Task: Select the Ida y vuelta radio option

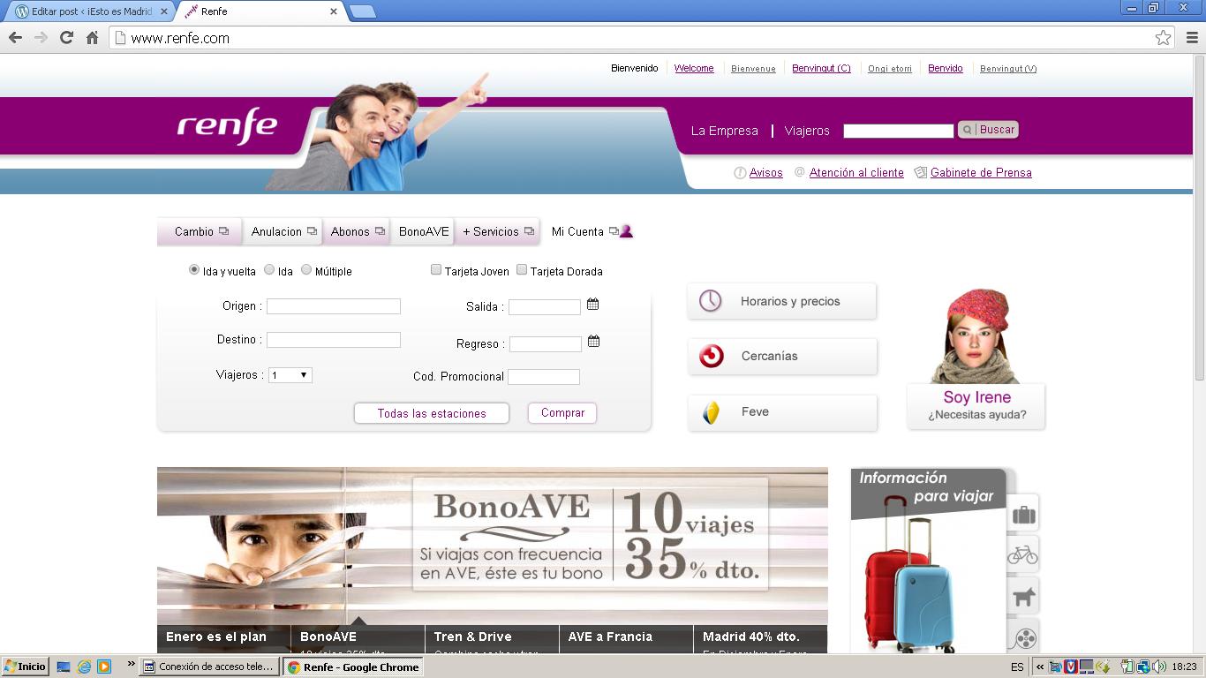Action: click(x=194, y=270)
